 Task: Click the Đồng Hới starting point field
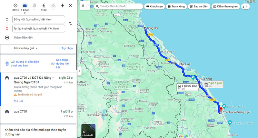click(x=38, y=20)
